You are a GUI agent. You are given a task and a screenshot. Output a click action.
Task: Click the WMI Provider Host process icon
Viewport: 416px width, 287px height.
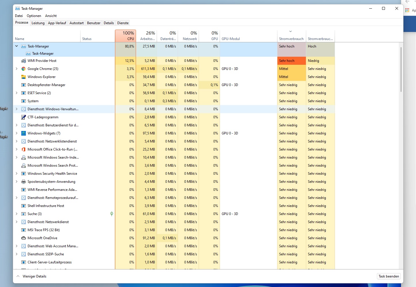click(24, 61)
